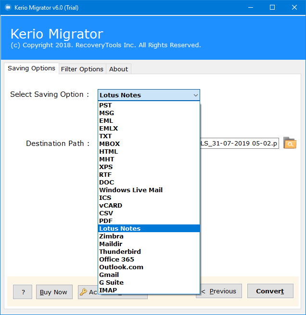Choose PST from the saving list

point(149,105)
